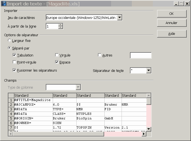Viewport: 191px width, 141px height.
Task: Click row number 4 header in preview
Action: pos(11,114)
